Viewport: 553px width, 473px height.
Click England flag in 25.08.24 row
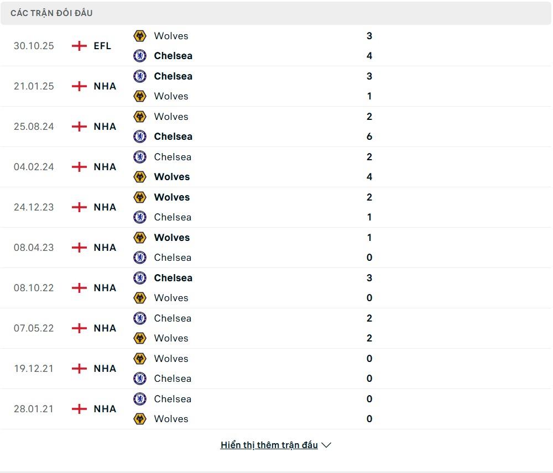point(80,127)
